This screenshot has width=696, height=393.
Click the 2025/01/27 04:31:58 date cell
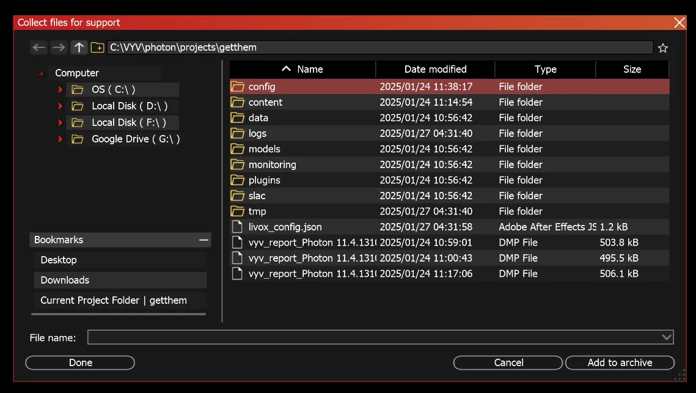[426, 227]
